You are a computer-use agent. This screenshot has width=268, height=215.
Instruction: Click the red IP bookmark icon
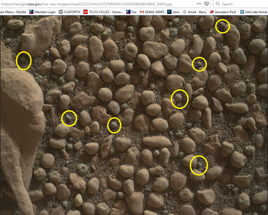(85, 12)
